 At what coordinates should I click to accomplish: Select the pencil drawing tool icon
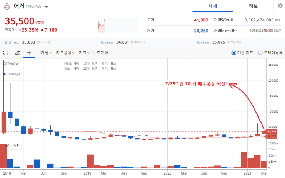pyautogui.click(x=17, y=53)
